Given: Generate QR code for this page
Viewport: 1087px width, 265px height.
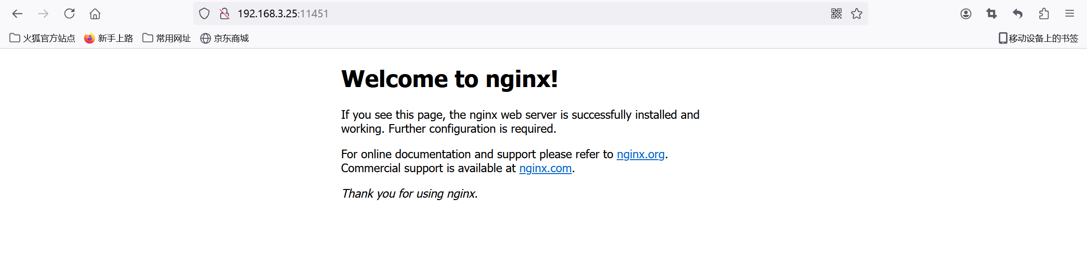Looking at the screenshot, I should coord(836,13).
